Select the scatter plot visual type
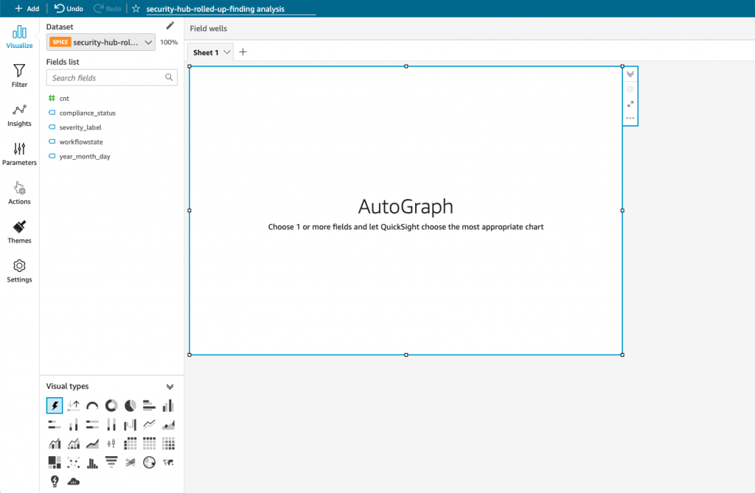 (73, 462)
